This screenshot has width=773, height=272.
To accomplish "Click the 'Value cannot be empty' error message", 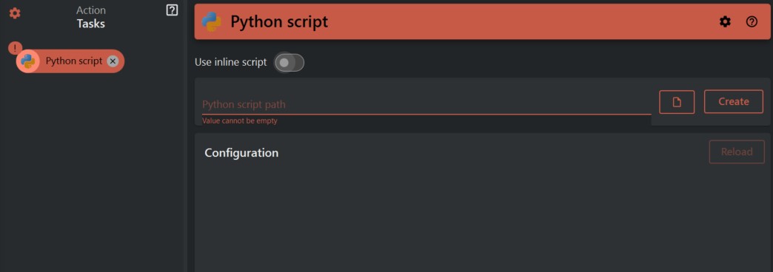I will point(240,120).
